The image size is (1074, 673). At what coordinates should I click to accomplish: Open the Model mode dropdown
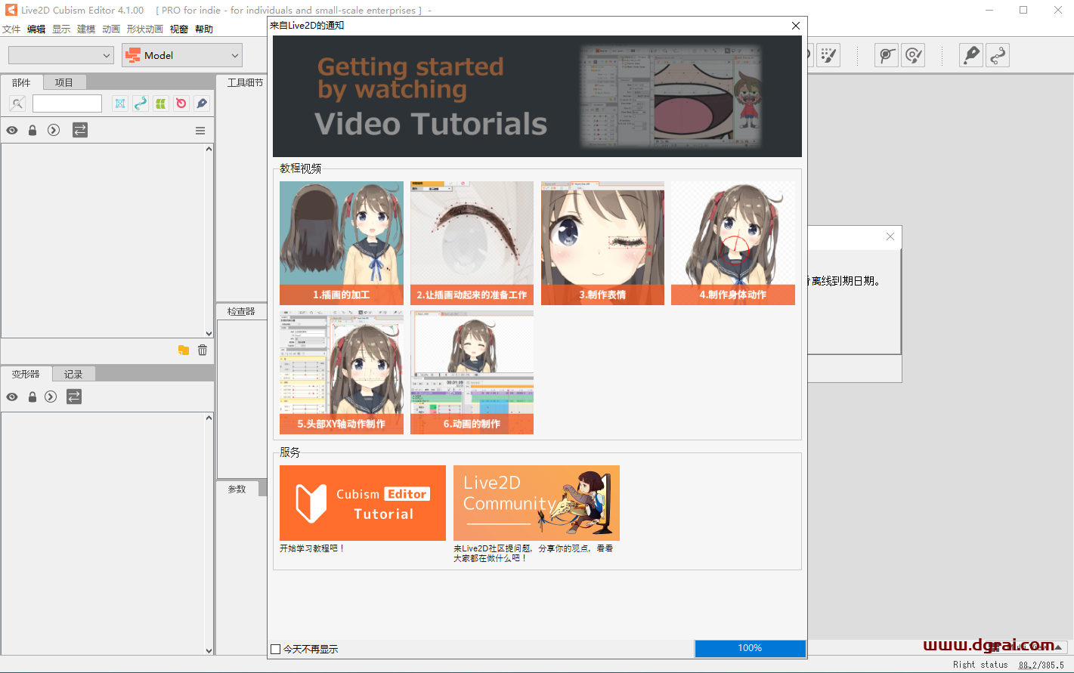point(181,55)
